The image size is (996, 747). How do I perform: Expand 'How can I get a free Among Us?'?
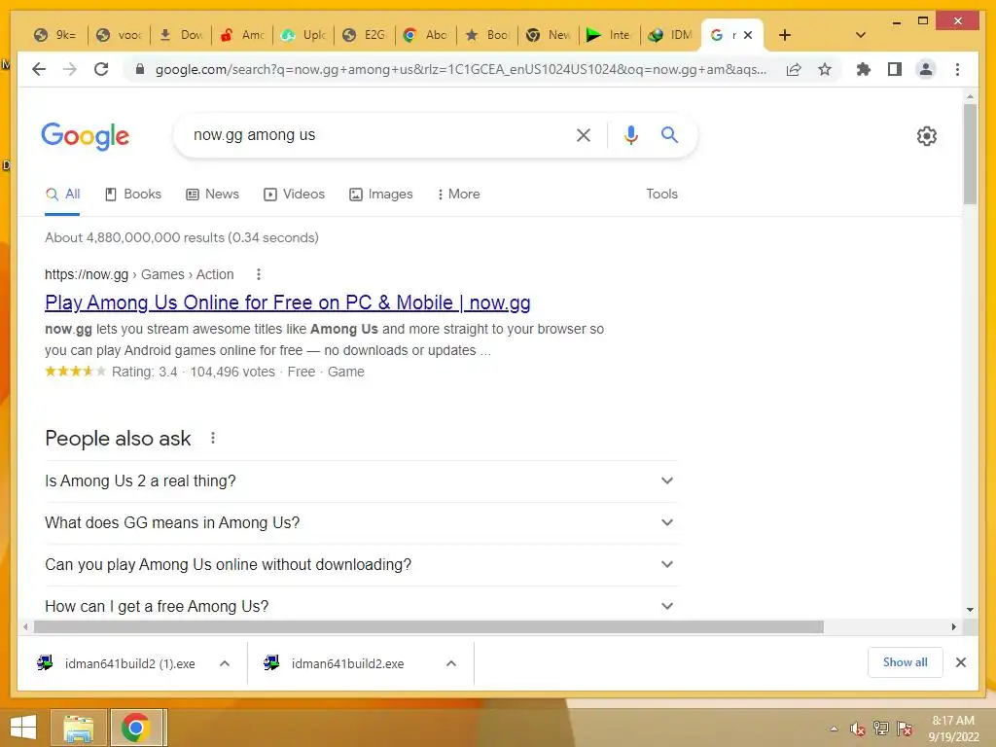361,606
